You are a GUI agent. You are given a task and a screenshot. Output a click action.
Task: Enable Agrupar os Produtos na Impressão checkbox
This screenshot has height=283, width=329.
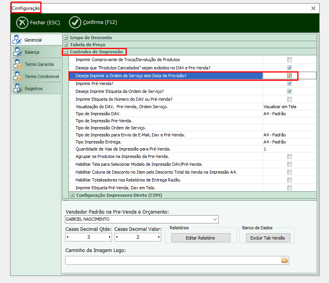click(289, 156)
